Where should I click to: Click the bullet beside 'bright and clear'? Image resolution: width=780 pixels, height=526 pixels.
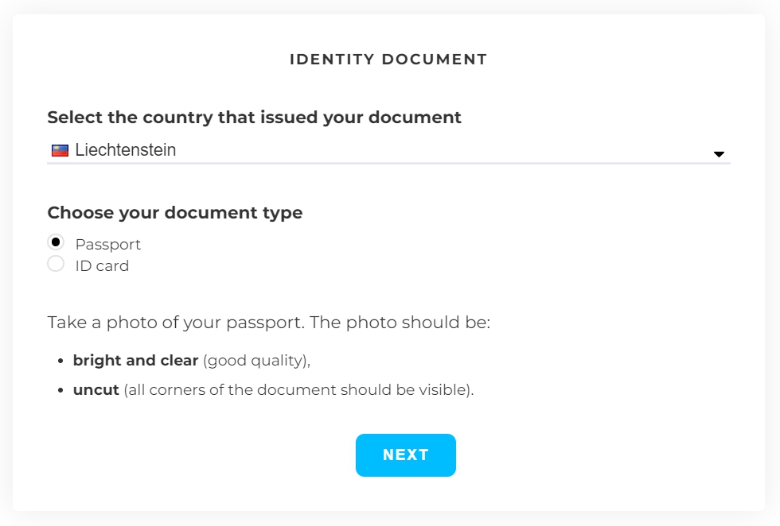pyautogui.click(x=60, y=362)
